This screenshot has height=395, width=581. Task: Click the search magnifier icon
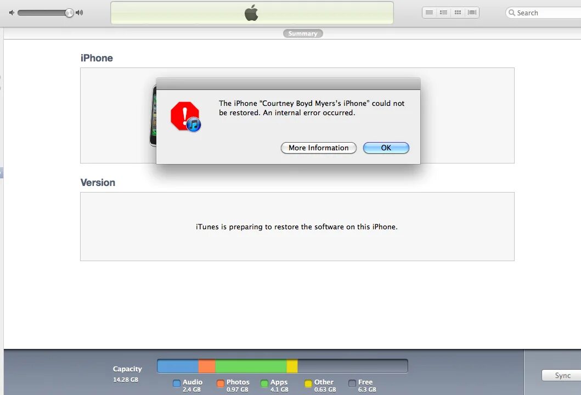(x=512, y=13)
